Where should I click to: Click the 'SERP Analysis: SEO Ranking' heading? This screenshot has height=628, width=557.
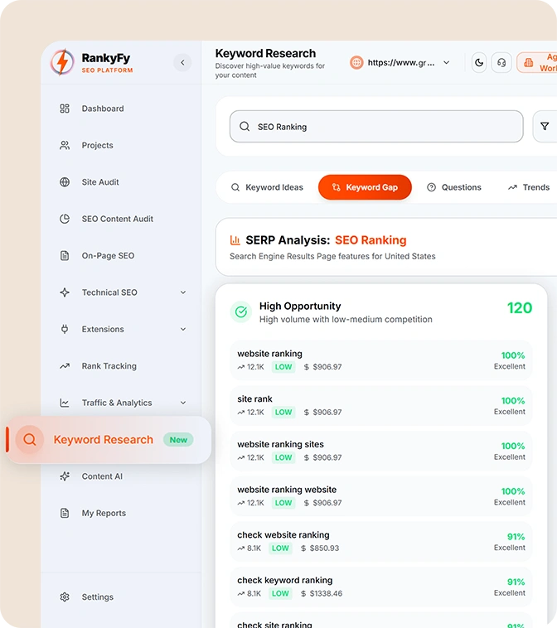point(326,240)
